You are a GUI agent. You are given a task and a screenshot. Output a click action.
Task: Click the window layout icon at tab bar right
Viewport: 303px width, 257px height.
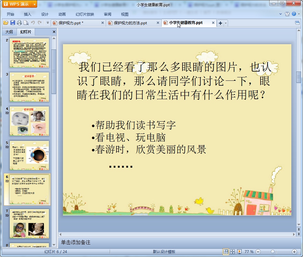[297, 23]
